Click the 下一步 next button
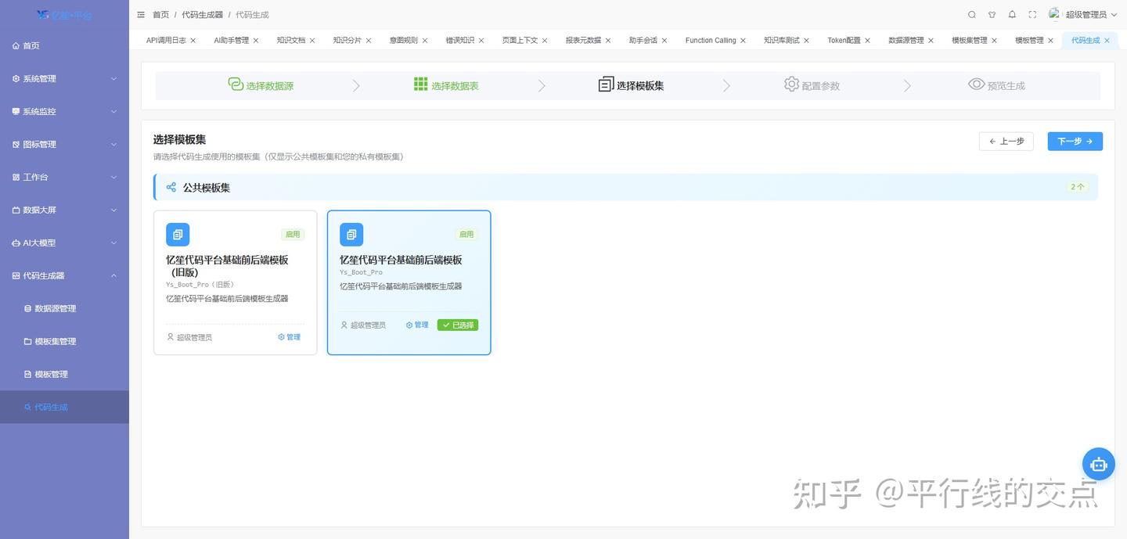 click(1075, 142)
